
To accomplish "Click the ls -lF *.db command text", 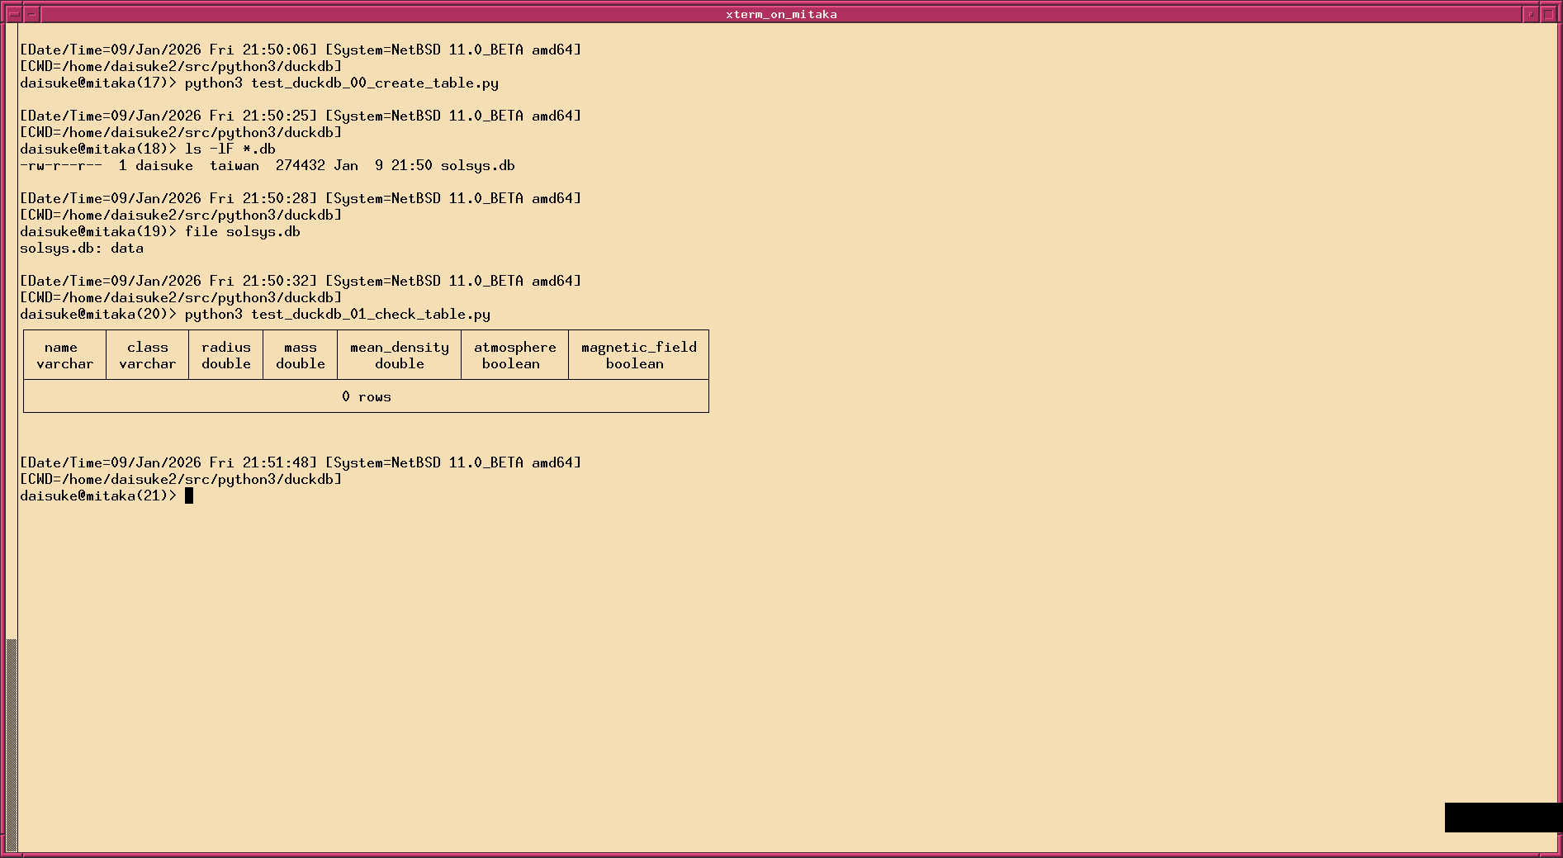I will click(x=232, y=149).
